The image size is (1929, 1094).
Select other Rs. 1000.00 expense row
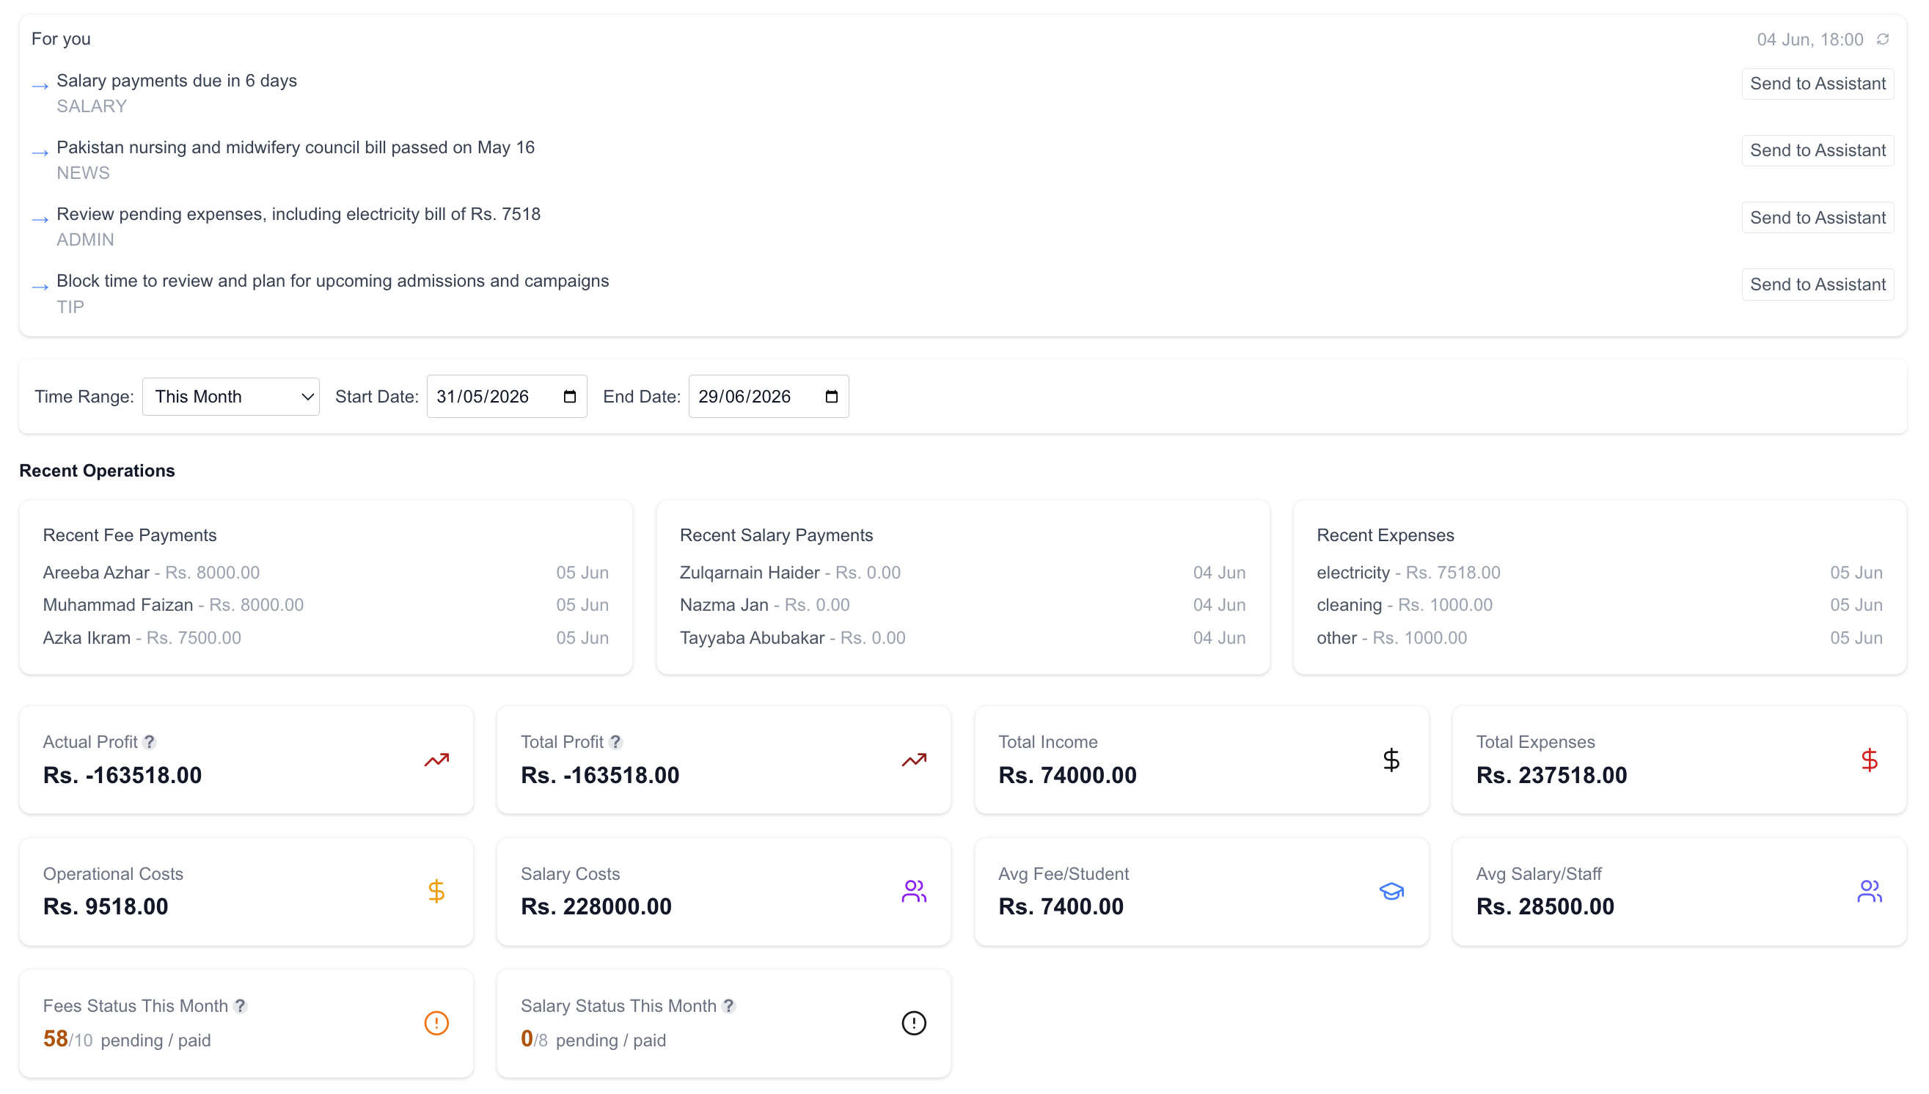pyautogui.click(x=1599, y=638)
